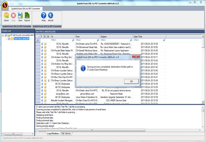Sort by the From column header

(x=87, y=36)
